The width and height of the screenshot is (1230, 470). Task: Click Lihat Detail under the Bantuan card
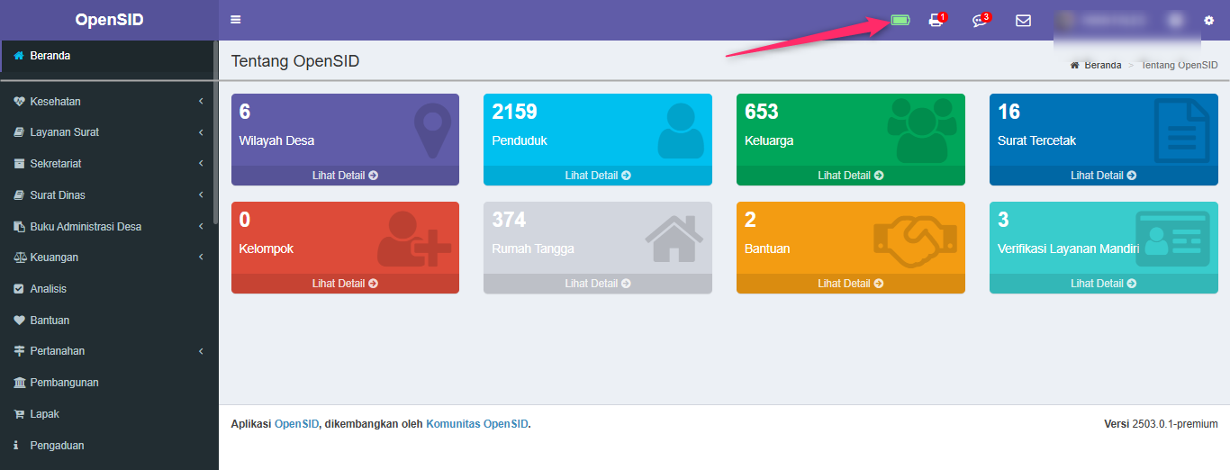(x=851, y=284)
